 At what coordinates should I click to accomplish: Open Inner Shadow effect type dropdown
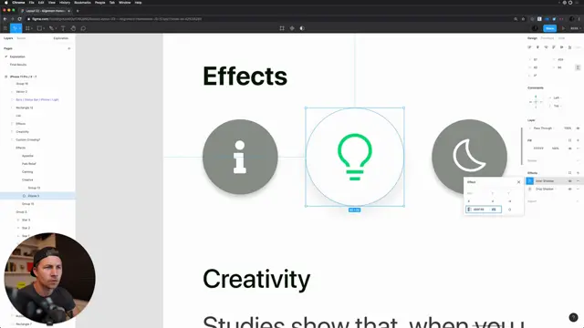coord(546,180)
